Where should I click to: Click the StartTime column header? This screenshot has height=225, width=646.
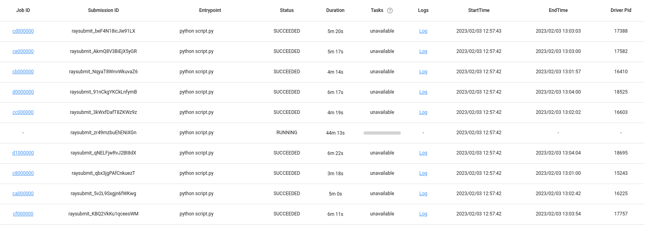[x=479, y=10]
